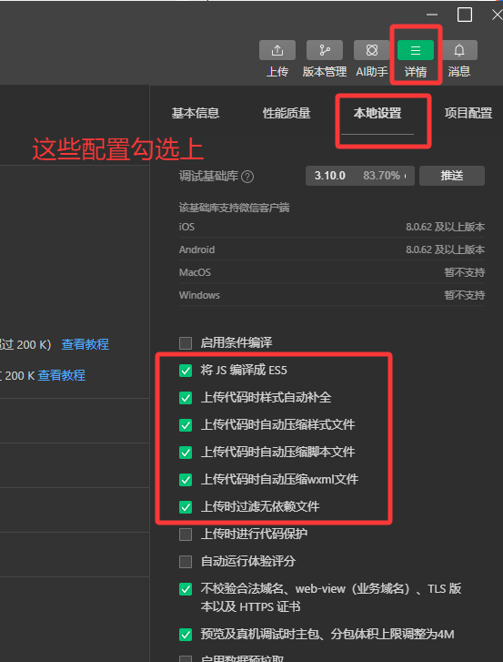
Task: Click the Android supported version row
Action: [x=332, y=250]
